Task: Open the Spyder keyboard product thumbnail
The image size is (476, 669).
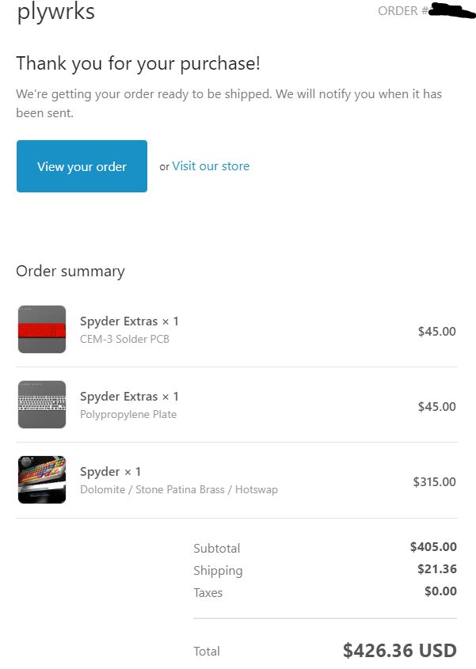Action: click(x=42, y=480)
